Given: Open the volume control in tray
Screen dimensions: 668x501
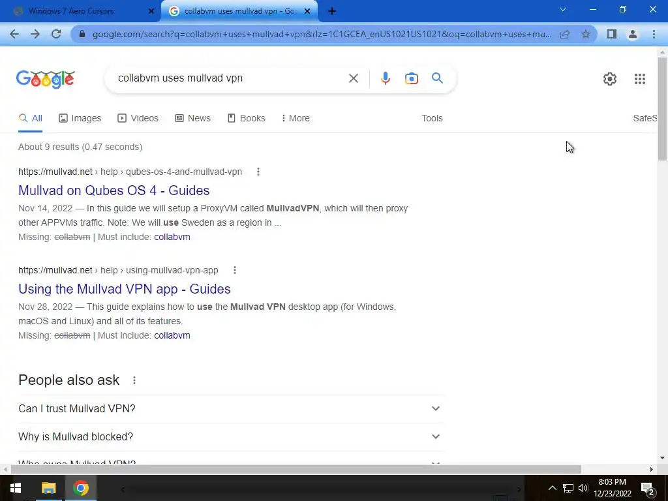Looking at the screenshot, I should (x=583, y=488).
